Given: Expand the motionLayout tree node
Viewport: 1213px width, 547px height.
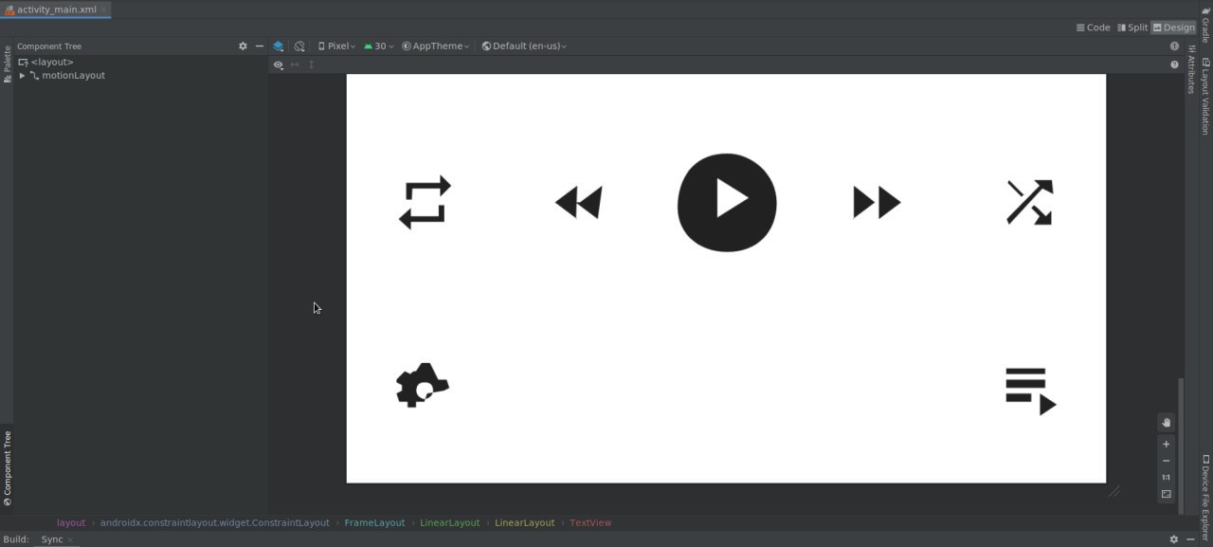Looking at the screenshot, I should point(23,75).
